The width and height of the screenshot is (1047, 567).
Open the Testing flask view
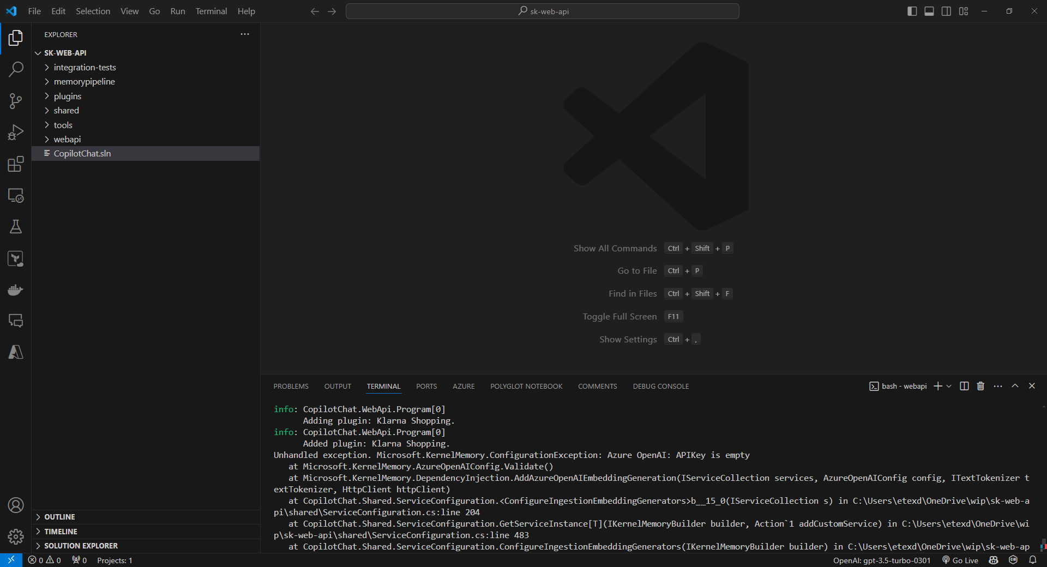[x=16, y=227]
